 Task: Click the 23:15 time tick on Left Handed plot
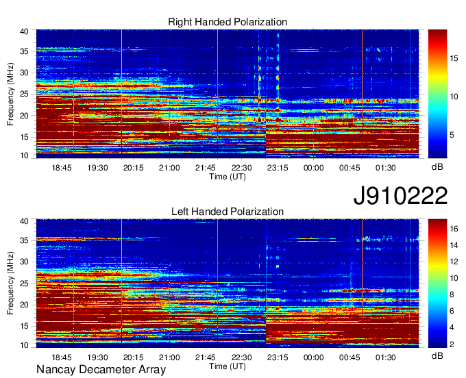[x=278, y=357]
